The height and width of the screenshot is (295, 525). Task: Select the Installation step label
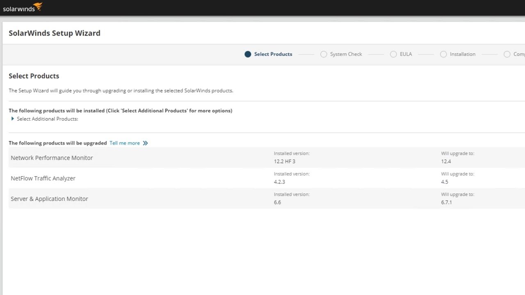[x=462, y=54]
